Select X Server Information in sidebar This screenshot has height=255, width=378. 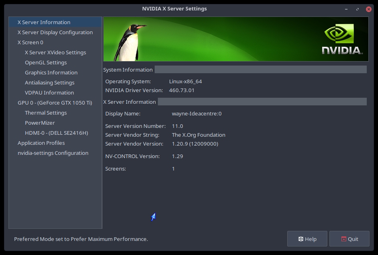point(44,22)
